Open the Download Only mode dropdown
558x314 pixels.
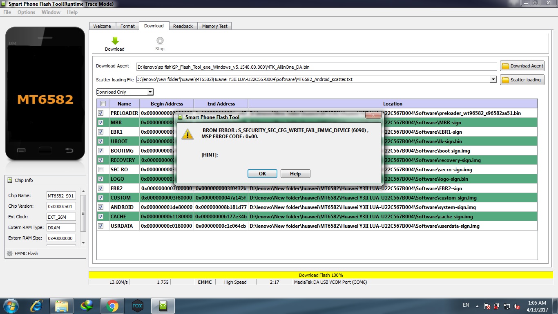(150, 92)
